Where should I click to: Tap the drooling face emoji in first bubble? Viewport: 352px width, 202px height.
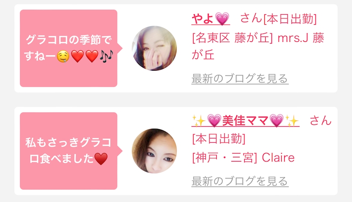63,56
